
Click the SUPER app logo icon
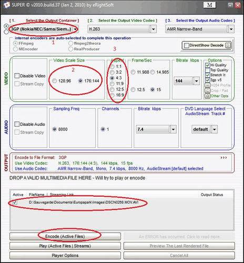point(7,5)
